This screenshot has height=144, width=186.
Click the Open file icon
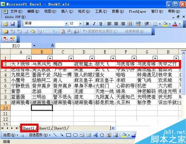[6, 24]
